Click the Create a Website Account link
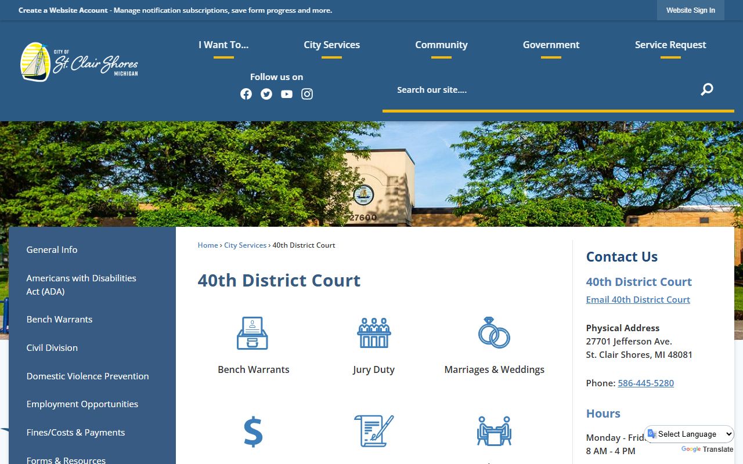Screen dimensions: 743x464 [63, 10]
